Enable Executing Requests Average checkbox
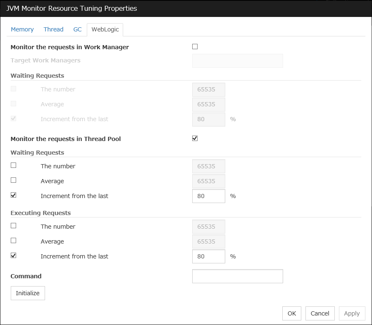The width and height of the screenshot is (372, 325). point(14,241)
